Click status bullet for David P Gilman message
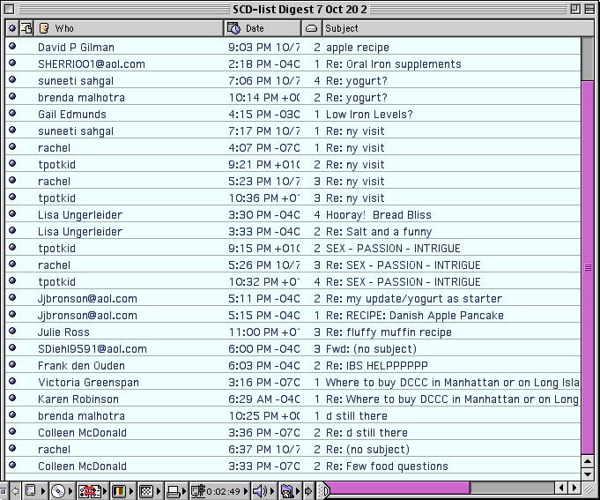The width and height of the screenshot is (600, 500). click(12, 47)
